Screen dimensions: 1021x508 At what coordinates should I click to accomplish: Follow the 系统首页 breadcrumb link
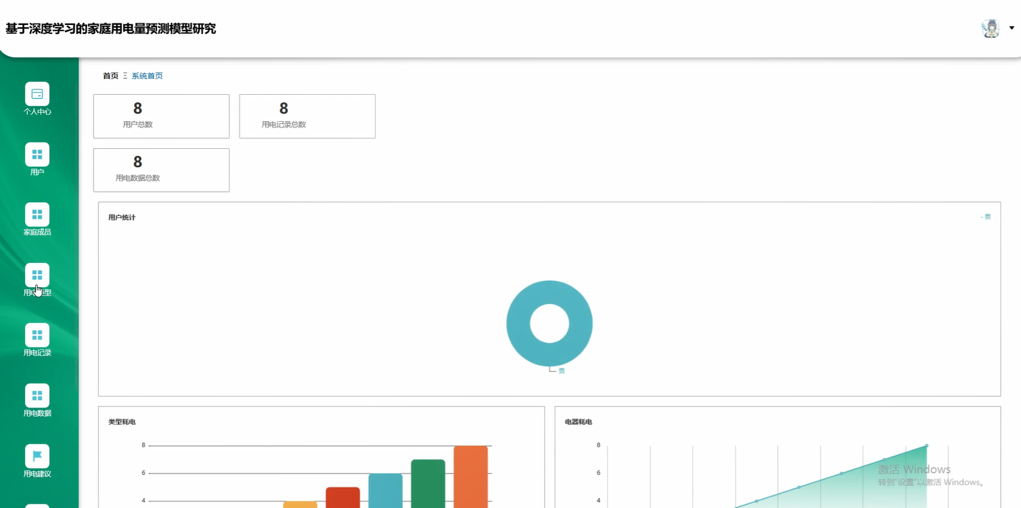pyautogui.click(x=147, y=76)
